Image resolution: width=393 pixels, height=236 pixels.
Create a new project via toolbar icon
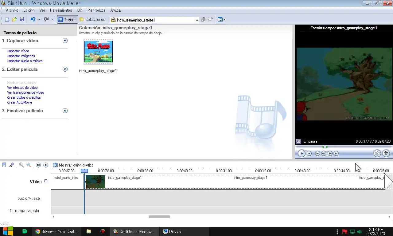[x=7, y=19]
